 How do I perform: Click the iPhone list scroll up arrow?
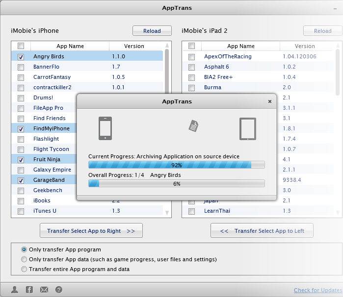point(167,45)
